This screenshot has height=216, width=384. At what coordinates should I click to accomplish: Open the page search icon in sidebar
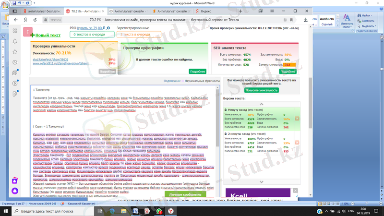15,94
